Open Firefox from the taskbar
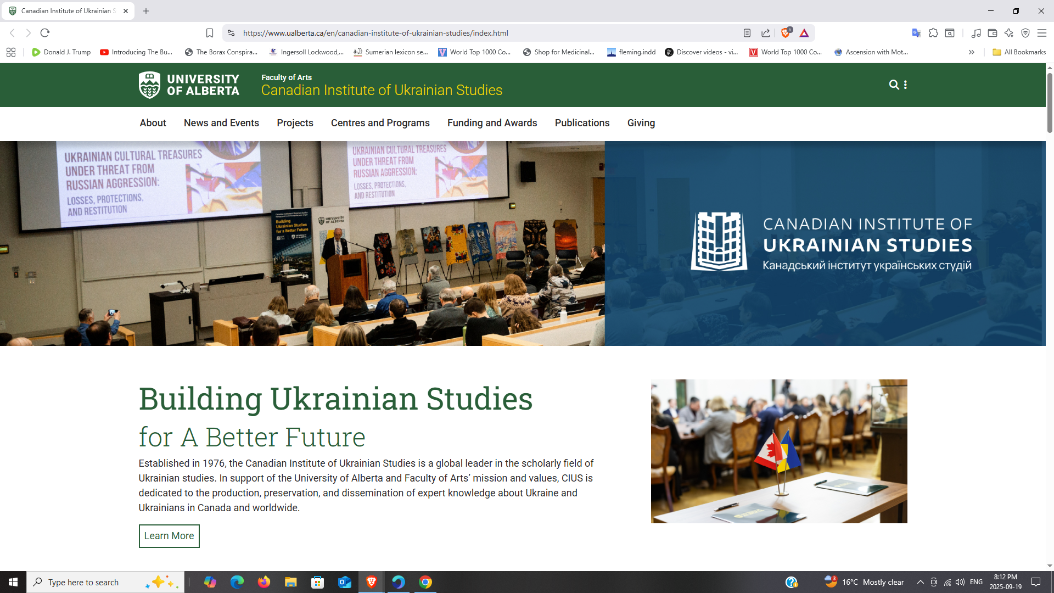Screen dimensions: 1054x593 point(264,582)
